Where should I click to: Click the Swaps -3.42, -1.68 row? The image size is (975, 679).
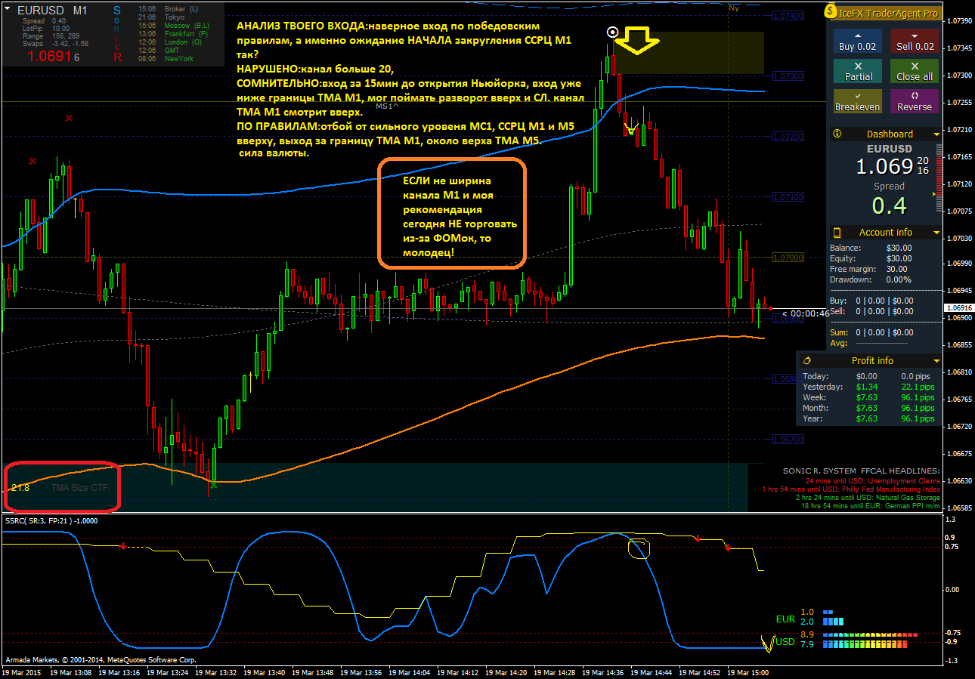pyautogui.click(x=56, y=44)
